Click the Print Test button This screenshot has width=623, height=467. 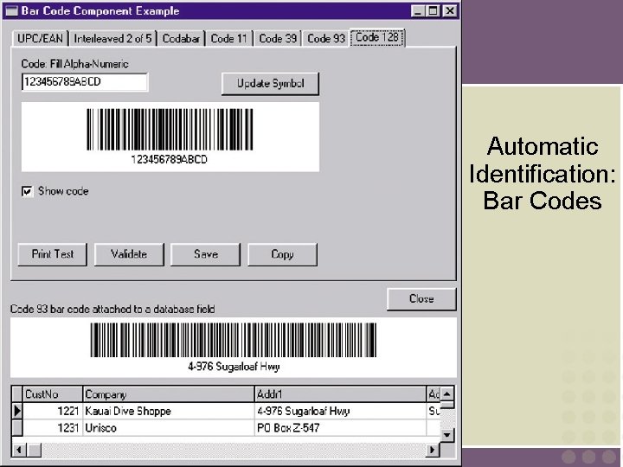[x=53, y=254]
